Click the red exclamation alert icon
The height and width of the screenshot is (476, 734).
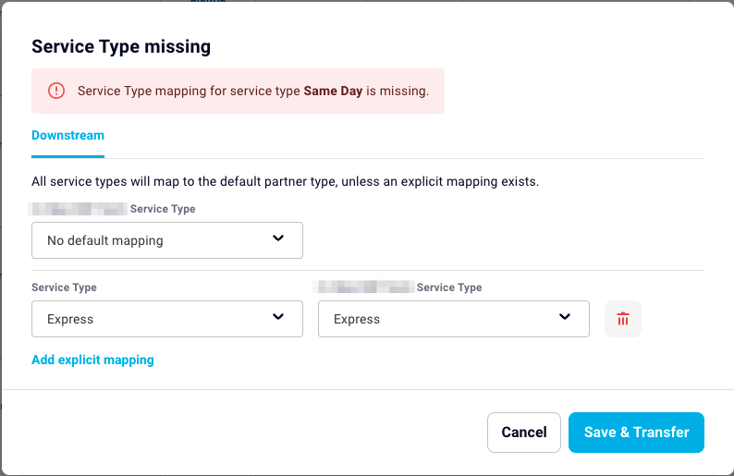point(56,91)
